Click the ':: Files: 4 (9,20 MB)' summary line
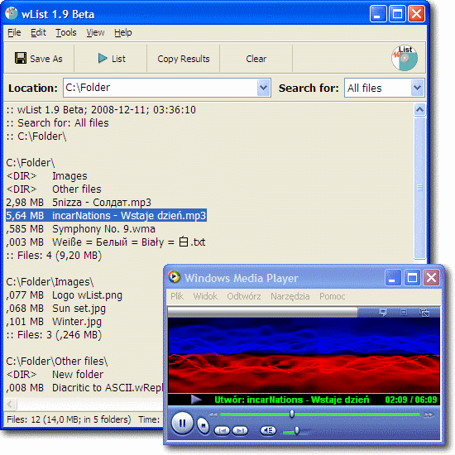The width and height of the screenshot is (455, 455). click(x=54, y=256)
